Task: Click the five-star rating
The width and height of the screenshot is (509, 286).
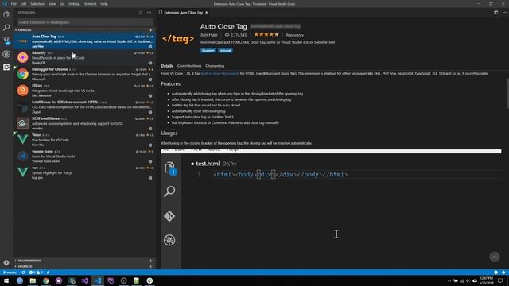Action: pos(266,34)
